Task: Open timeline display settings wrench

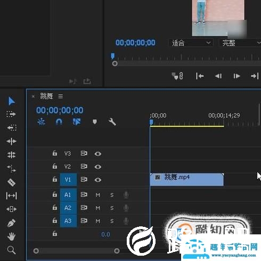Action: pyautogui.click(x=112, y=122)
